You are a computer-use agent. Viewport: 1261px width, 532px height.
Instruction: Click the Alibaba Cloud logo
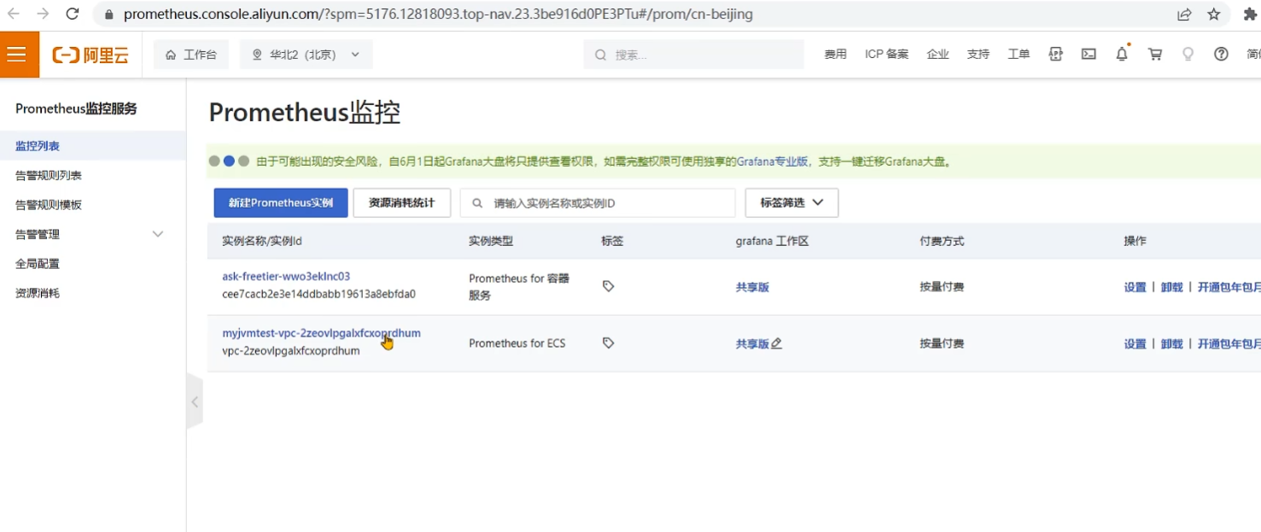pyautogui.click(x=90, y=55)
